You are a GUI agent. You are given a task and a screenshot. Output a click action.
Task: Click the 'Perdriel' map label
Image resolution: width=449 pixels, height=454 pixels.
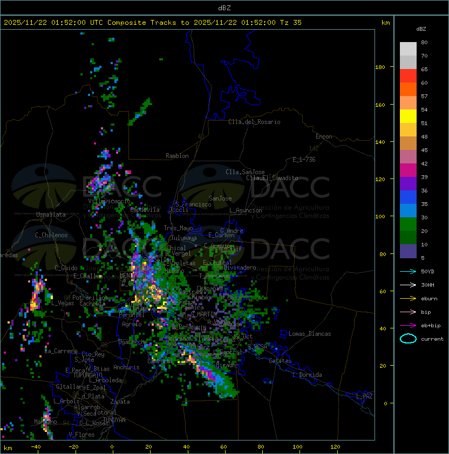coord(132,315)
